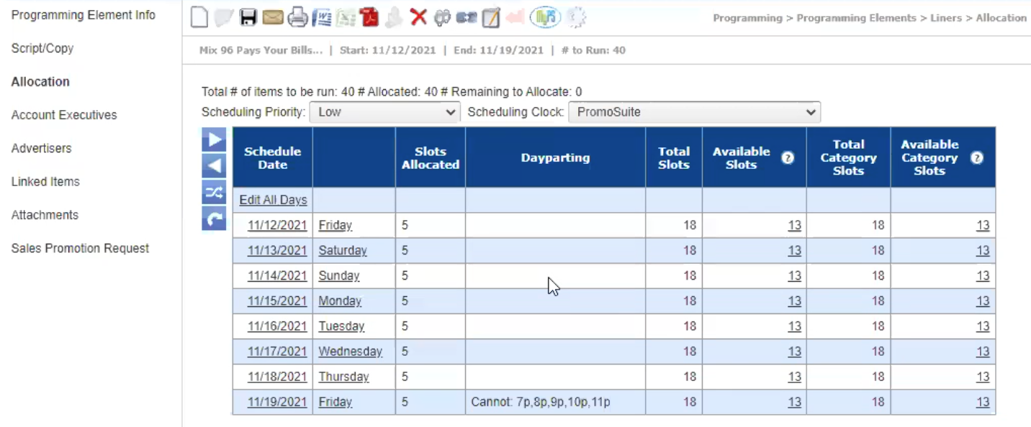Screen dimensions: 1031x427
Task: Click the Save floppy disk icon
Action: 248,18
